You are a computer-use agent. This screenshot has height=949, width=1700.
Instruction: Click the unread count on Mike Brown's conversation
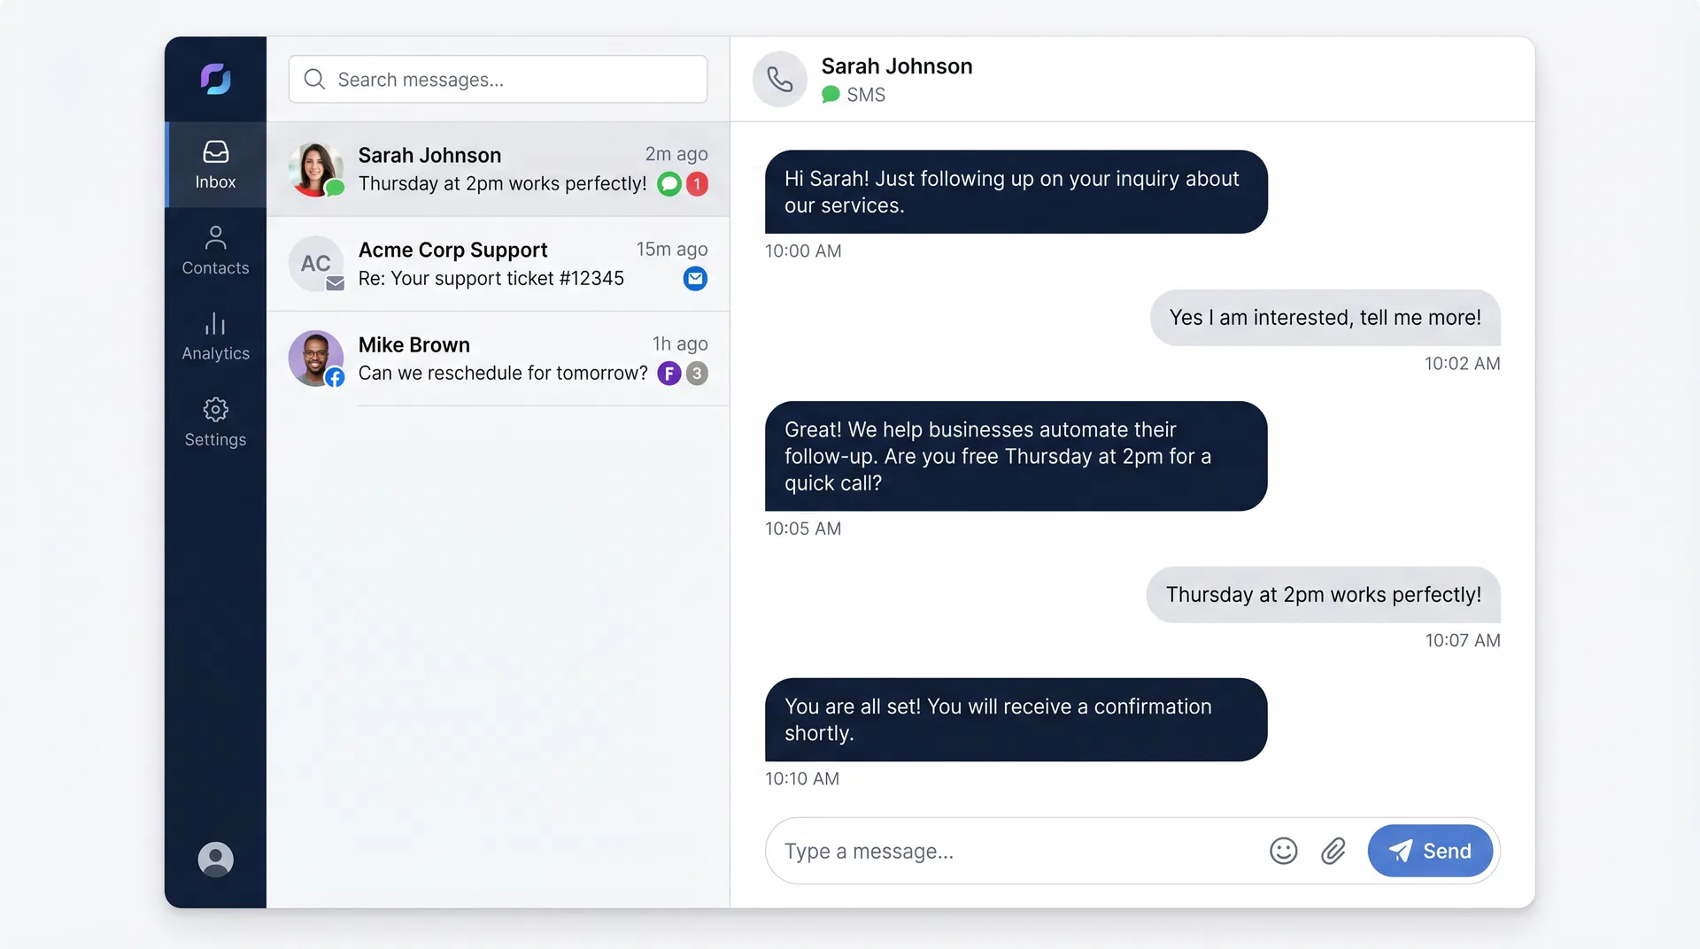696,374
